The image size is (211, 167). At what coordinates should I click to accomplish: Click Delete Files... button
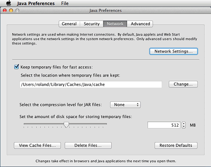pyautogui.click(x=88, y=145)
